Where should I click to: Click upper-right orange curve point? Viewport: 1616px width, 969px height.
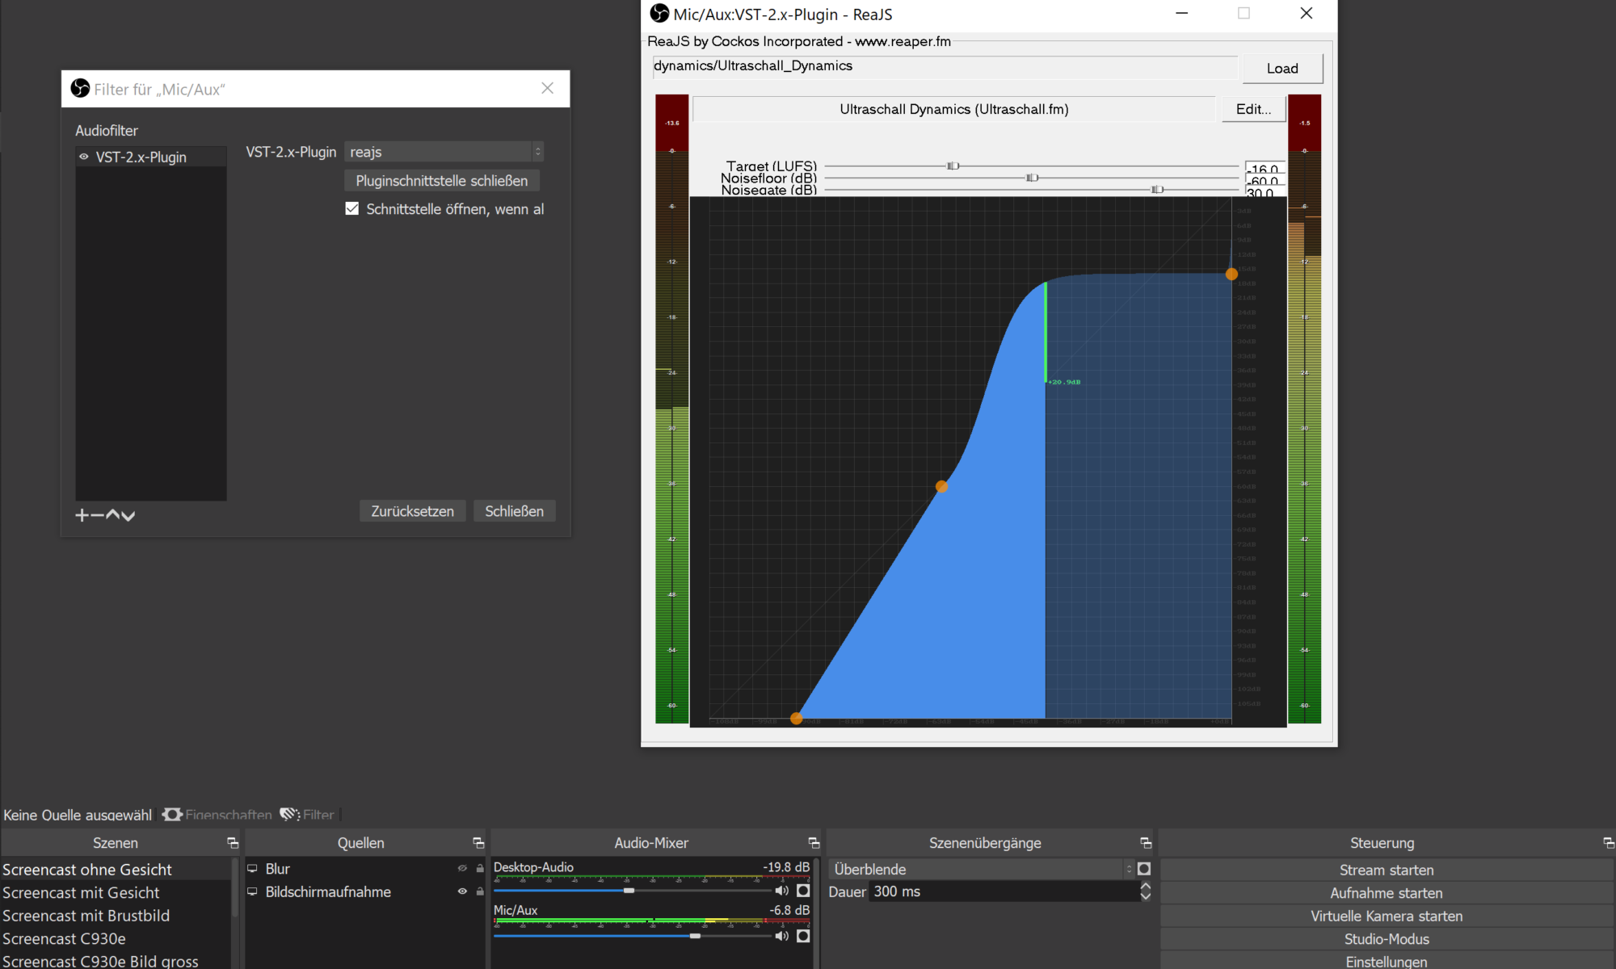click(1231, 274)
